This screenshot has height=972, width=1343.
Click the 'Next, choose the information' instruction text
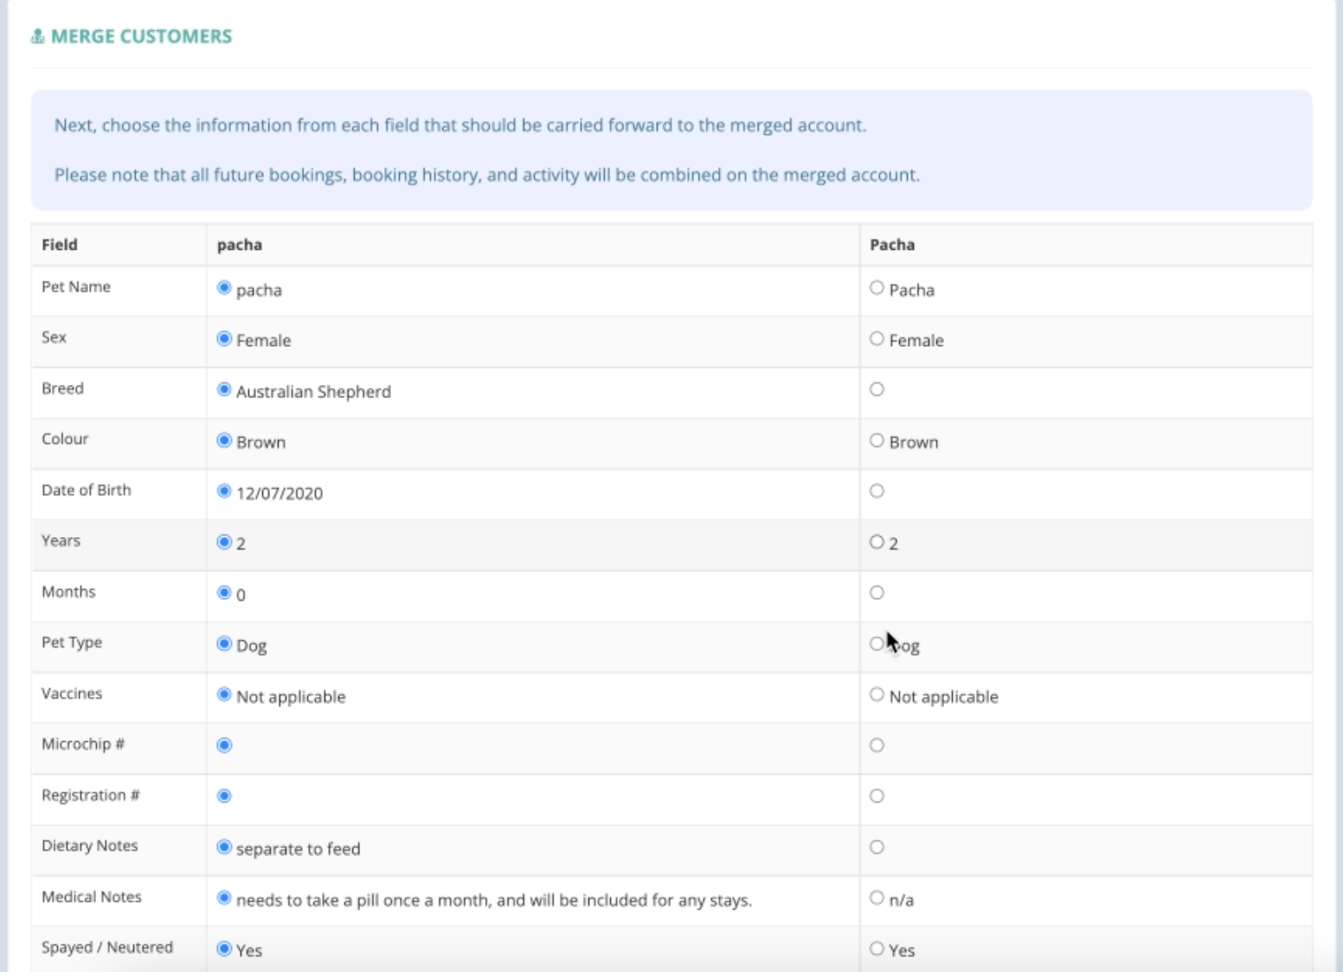click(x=460, y=125)
